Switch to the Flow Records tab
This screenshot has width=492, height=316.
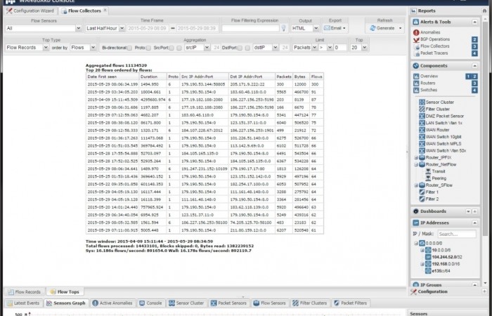point(25,292)
